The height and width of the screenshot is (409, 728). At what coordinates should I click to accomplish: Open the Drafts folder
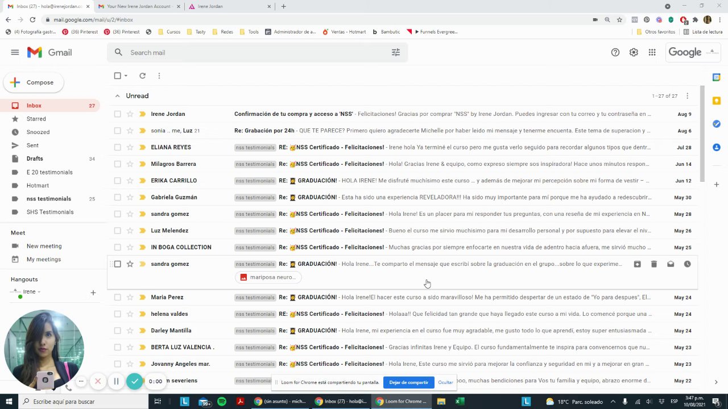[35, 158]
